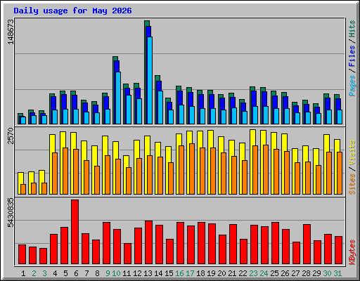
Task: Click day label 1 on the x-axis
Action: coord(23,273)
